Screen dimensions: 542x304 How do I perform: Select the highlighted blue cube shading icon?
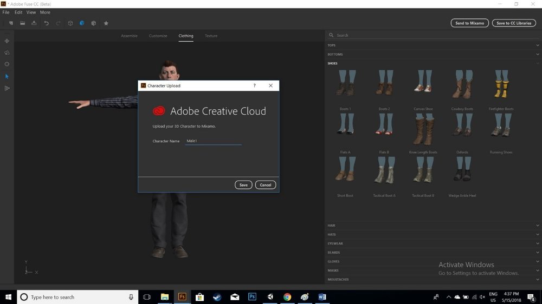click(x=82, y=23)
